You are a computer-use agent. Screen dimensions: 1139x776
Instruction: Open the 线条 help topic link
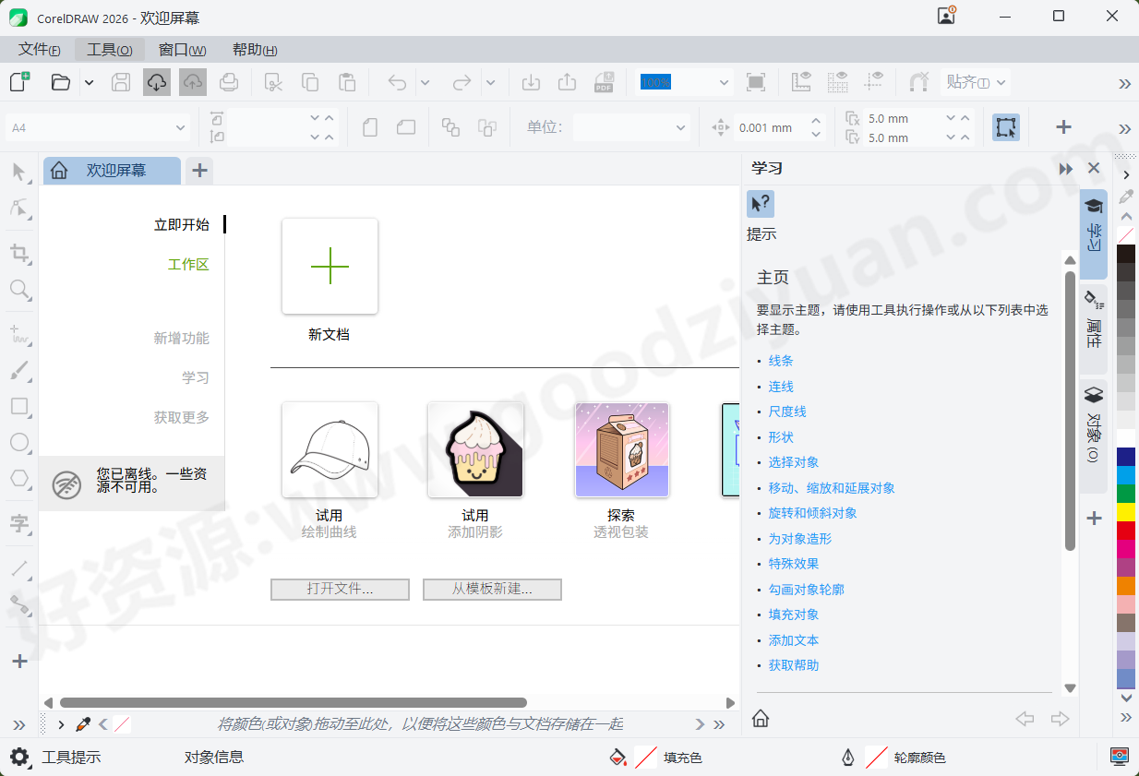pyautogui.click(x=780, y=361)
